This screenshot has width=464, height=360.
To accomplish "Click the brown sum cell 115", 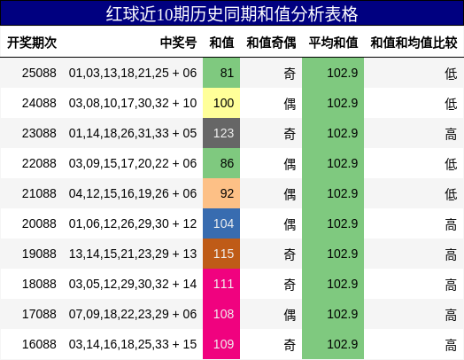I will [221, 254].
